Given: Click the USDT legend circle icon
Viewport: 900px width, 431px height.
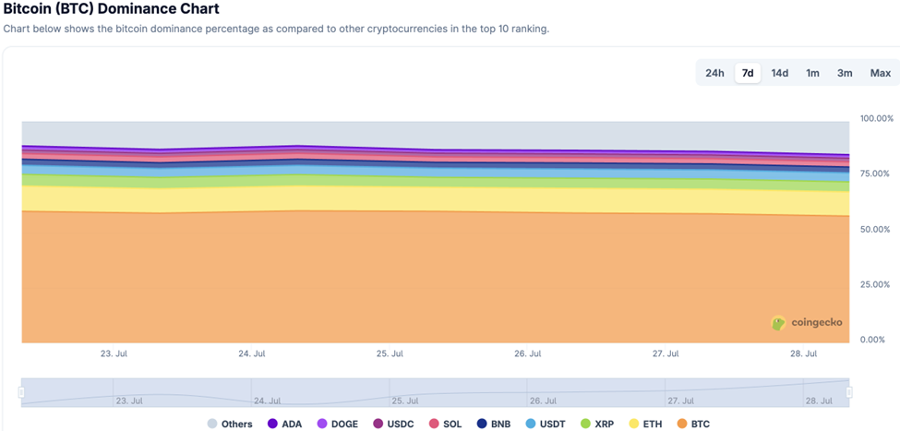Looking at the screenshot, I should (x=531, y=425).
